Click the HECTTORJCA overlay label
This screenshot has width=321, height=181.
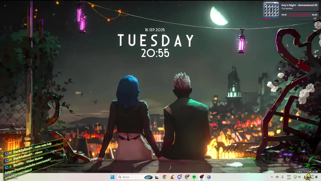[307, 172]
